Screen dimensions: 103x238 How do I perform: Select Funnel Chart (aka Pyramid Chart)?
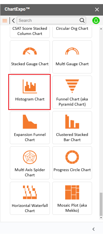[x=72, y=92]
